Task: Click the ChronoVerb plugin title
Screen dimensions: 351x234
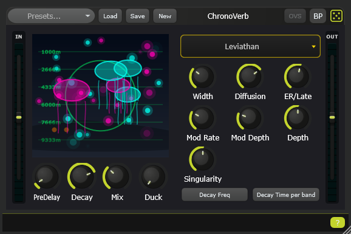Action: 228,16
